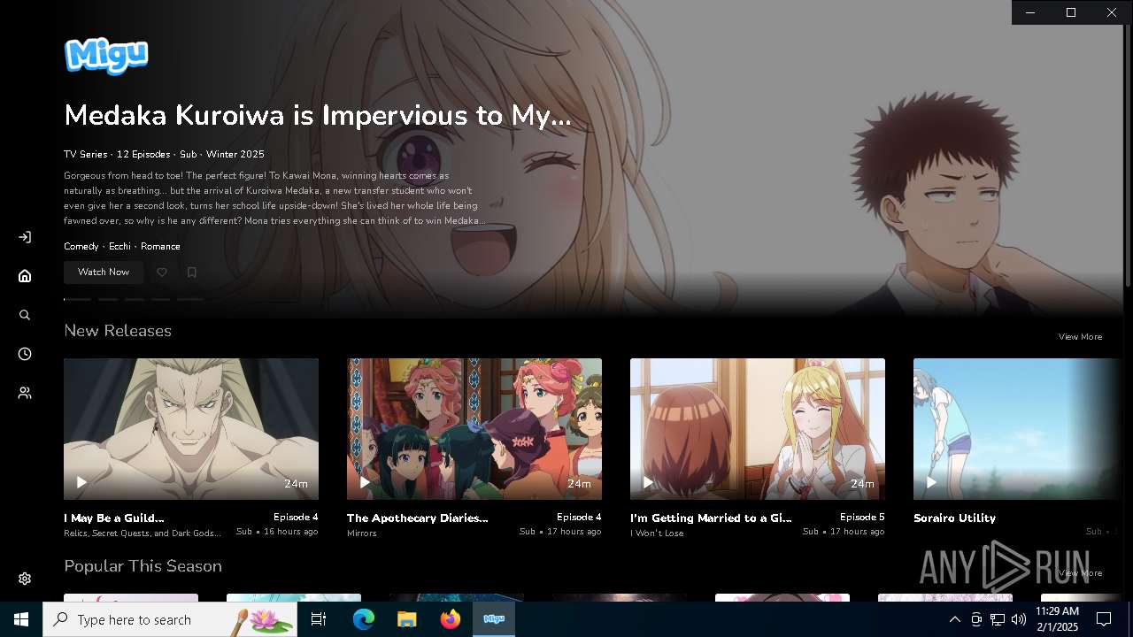Viewport: 1133px width, 637px height.
Task: Select the second carousel slide indicator
Action: coord(108,300)
